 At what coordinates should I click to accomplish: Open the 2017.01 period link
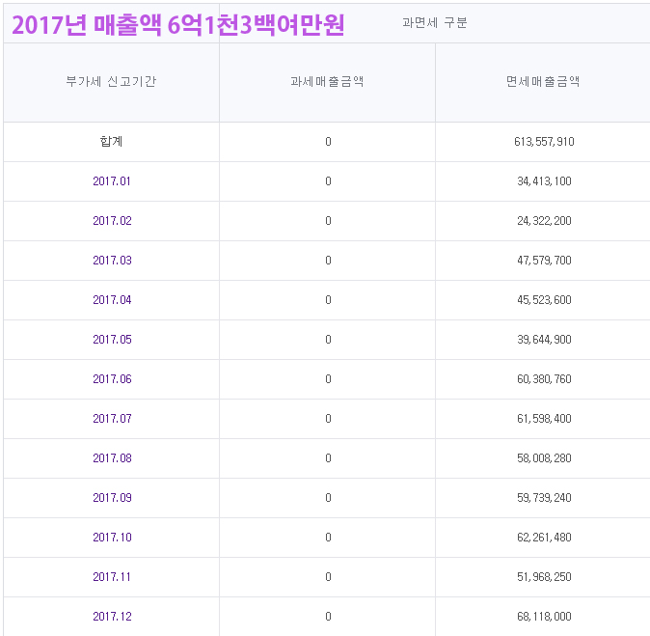pos(112,181)
